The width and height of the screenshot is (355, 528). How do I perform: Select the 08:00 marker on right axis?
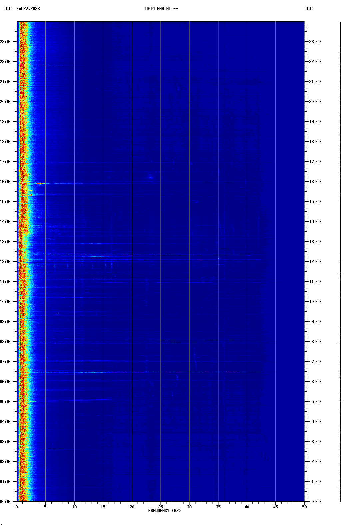tap(315, 342)
